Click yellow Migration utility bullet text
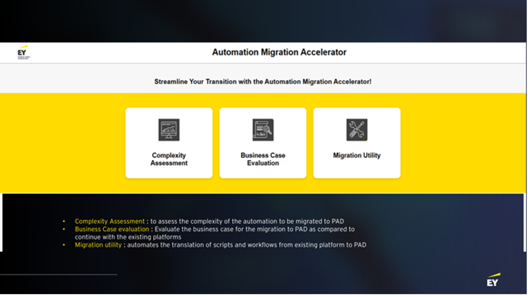 click(98, 245)
